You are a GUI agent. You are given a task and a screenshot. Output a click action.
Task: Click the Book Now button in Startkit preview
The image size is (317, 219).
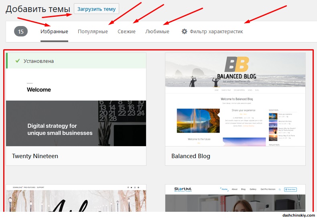[292, 189]
